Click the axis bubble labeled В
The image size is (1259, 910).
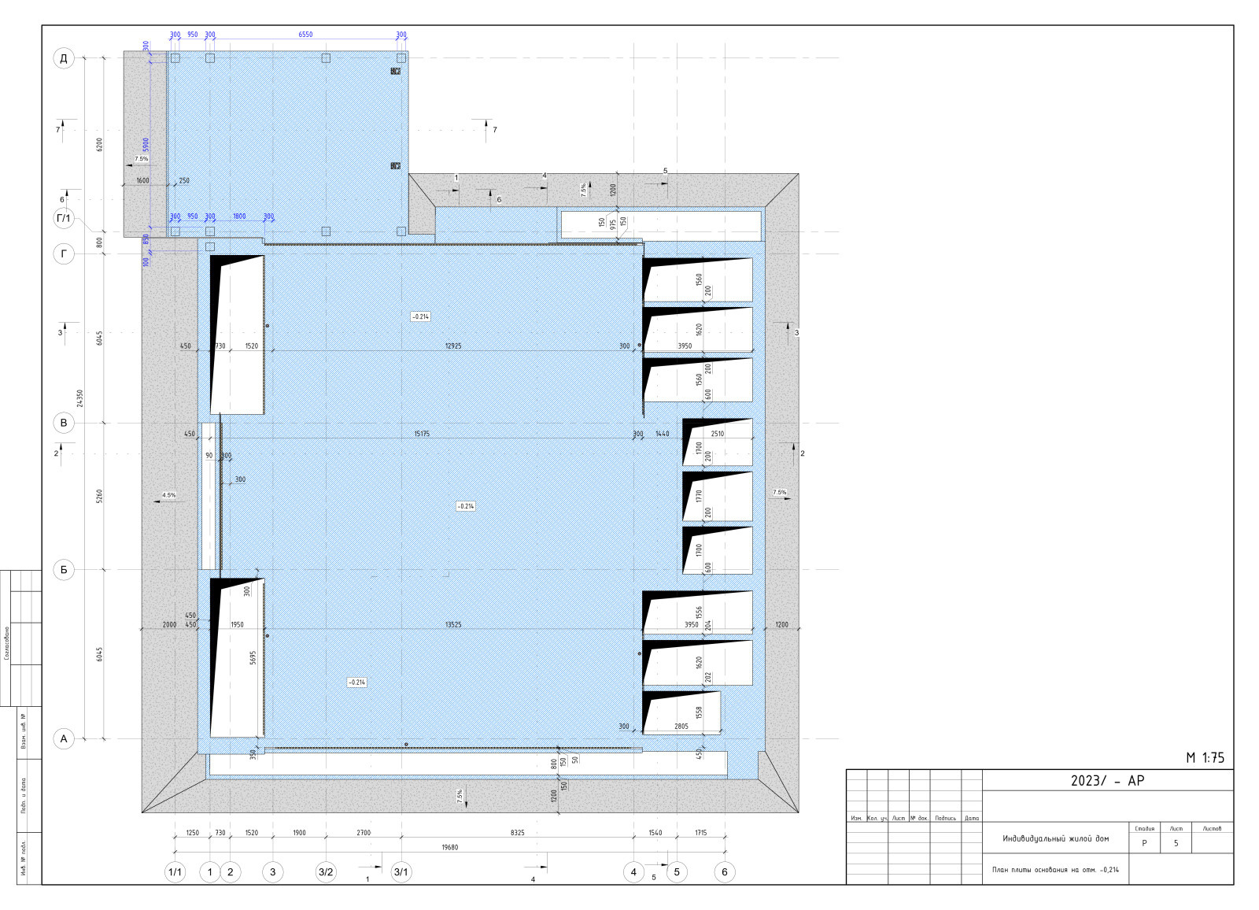point(64,423)
